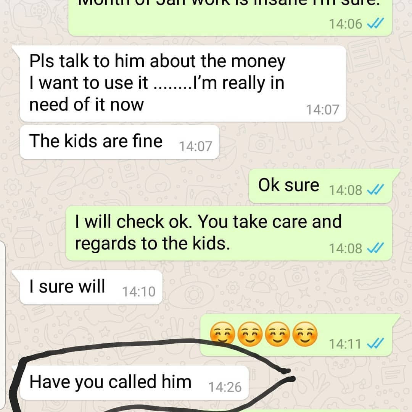Click the second blushing smiley emoji
The image size is (412, 412).
tap(250, 333)
